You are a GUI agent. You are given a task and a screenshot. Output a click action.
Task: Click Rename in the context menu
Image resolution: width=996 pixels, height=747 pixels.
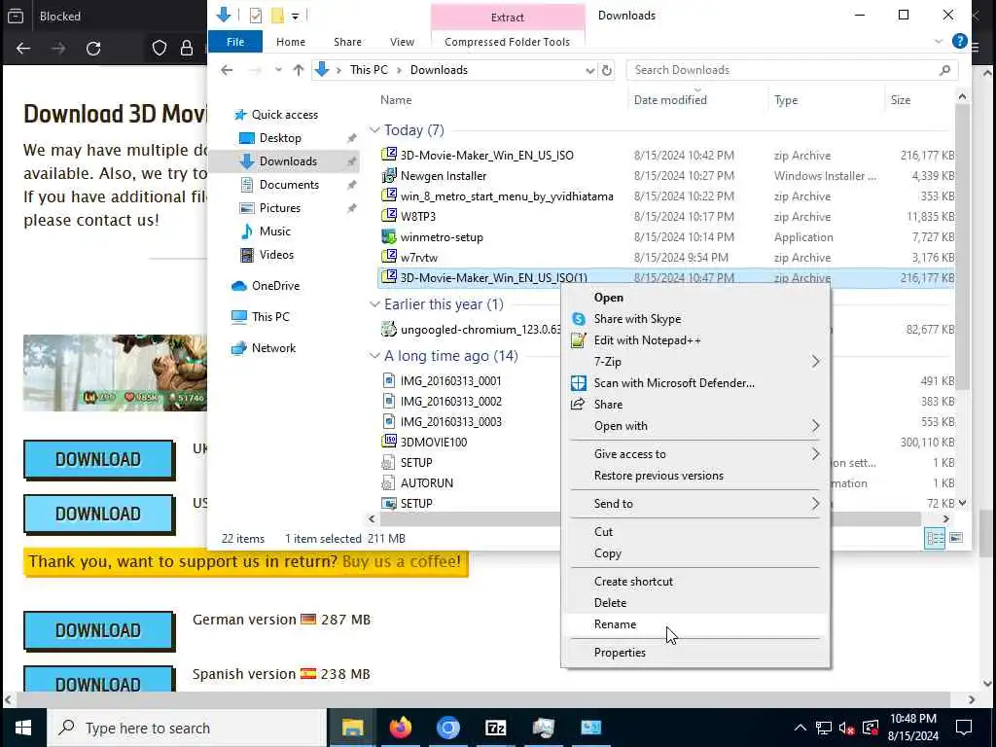point(615,624)
